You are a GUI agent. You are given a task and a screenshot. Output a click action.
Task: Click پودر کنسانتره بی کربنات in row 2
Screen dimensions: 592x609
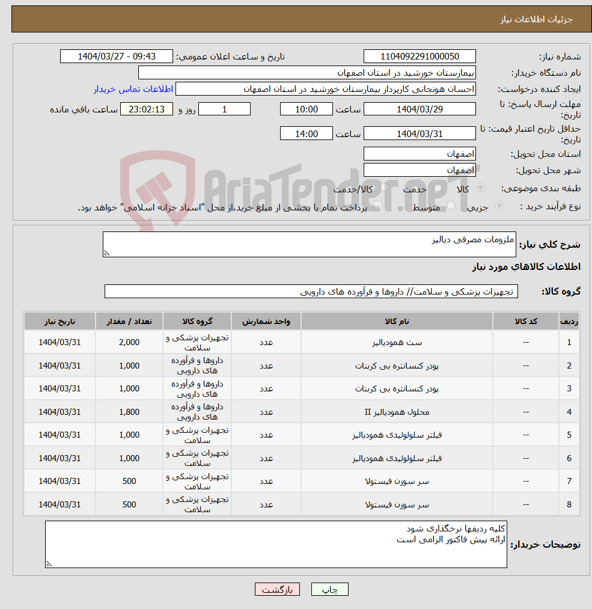coord(397,366)
